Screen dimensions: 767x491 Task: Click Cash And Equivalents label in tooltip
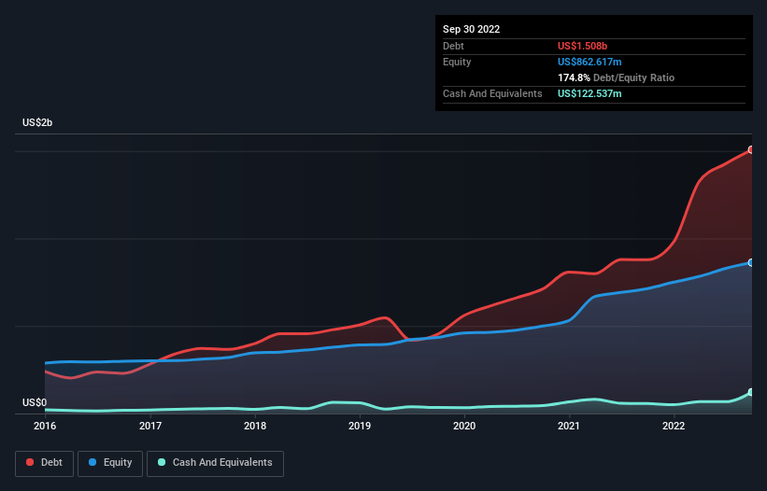(x=492, y=93)
